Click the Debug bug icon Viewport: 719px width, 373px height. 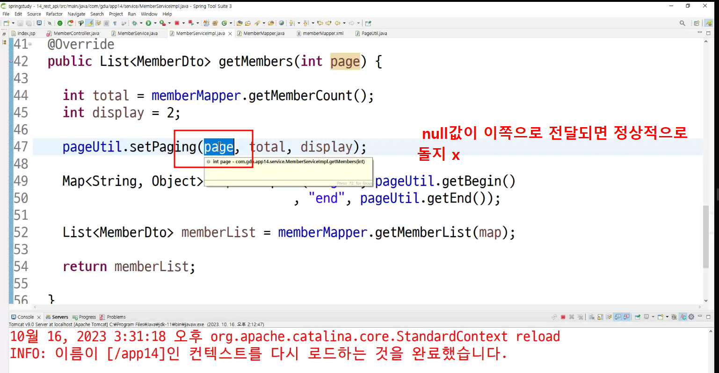[134, 23]
